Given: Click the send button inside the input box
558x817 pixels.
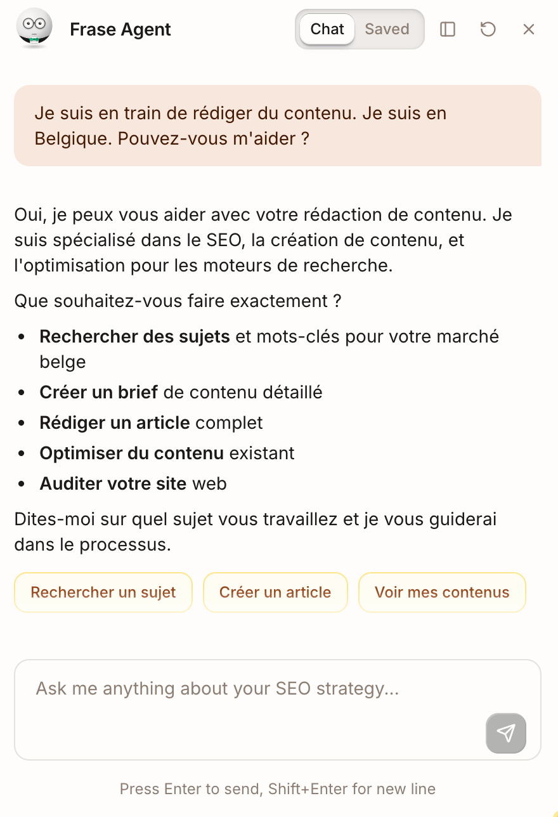Looking at the screenshot, I should click(x=505, y=733).
